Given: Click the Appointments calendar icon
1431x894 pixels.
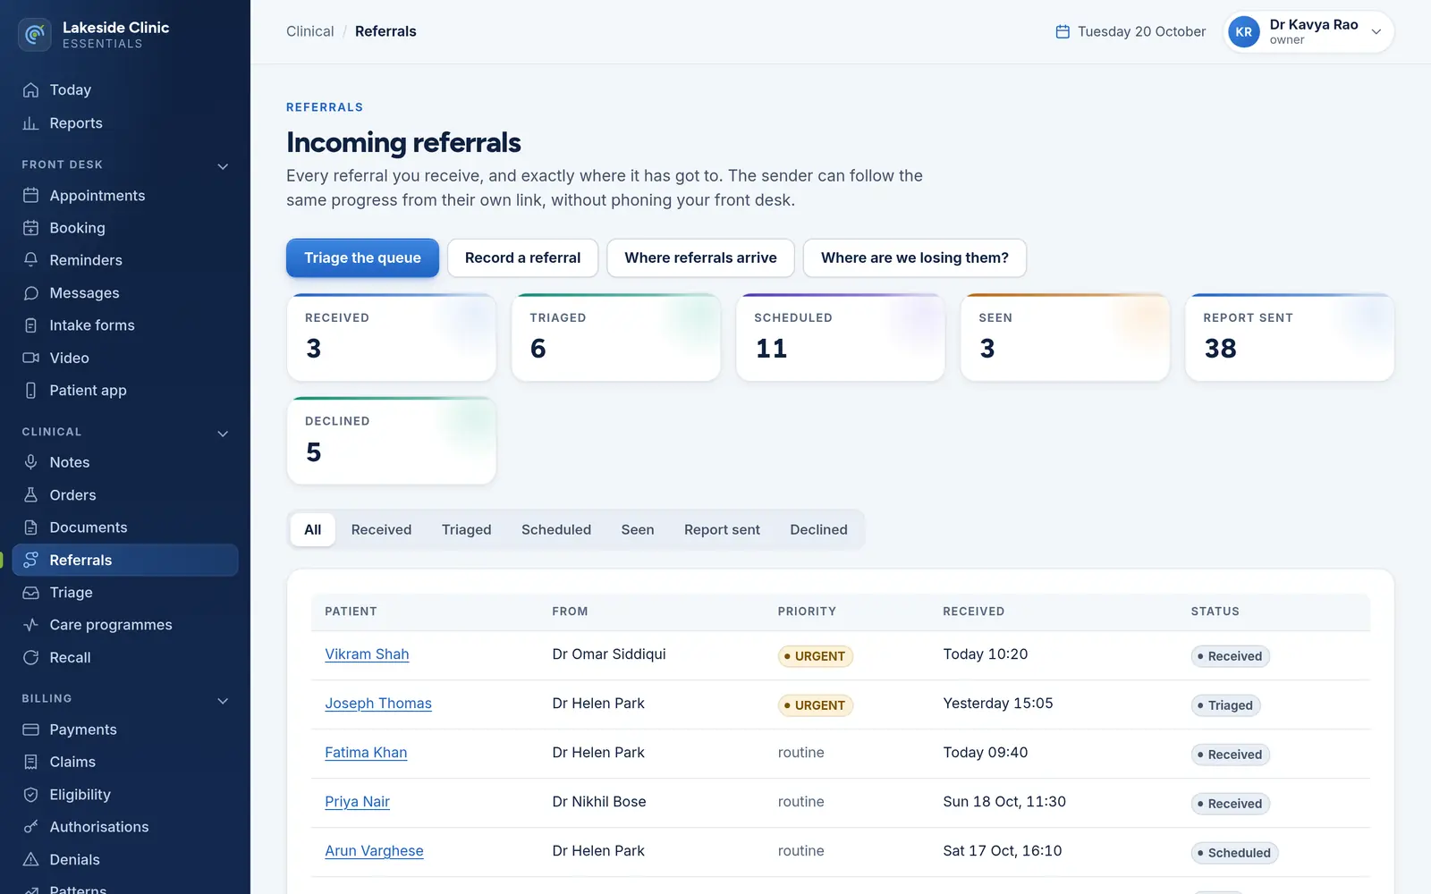Looking at the screenshot, I should tap(30, 196).
